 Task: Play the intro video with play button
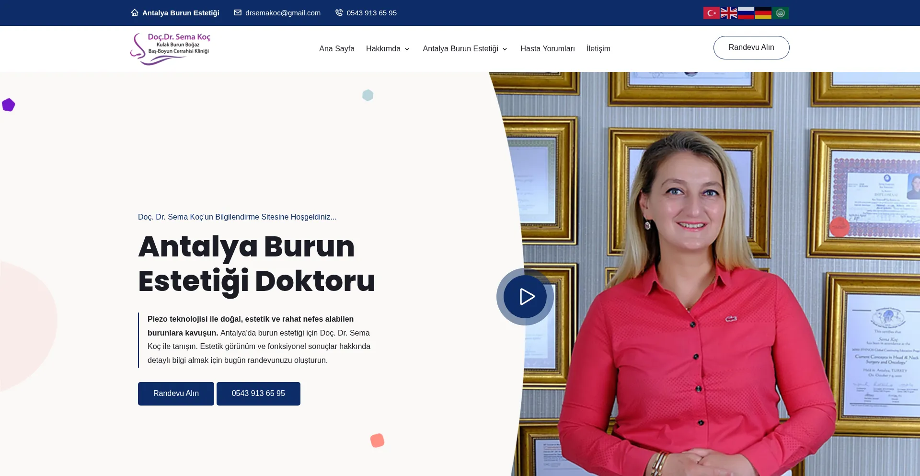(x=525, y=297)
